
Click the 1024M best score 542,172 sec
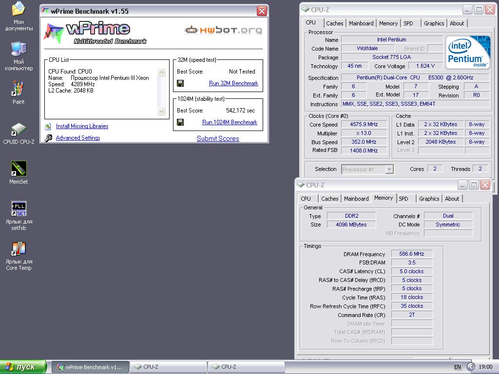coord(241,111)
